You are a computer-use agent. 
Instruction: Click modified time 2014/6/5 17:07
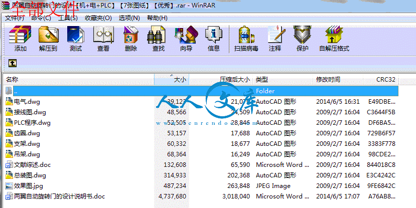338,196
